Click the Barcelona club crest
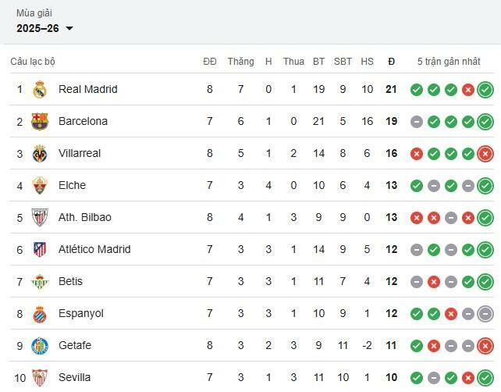Viewport: 501px width, 392px height. coord(40,121)
